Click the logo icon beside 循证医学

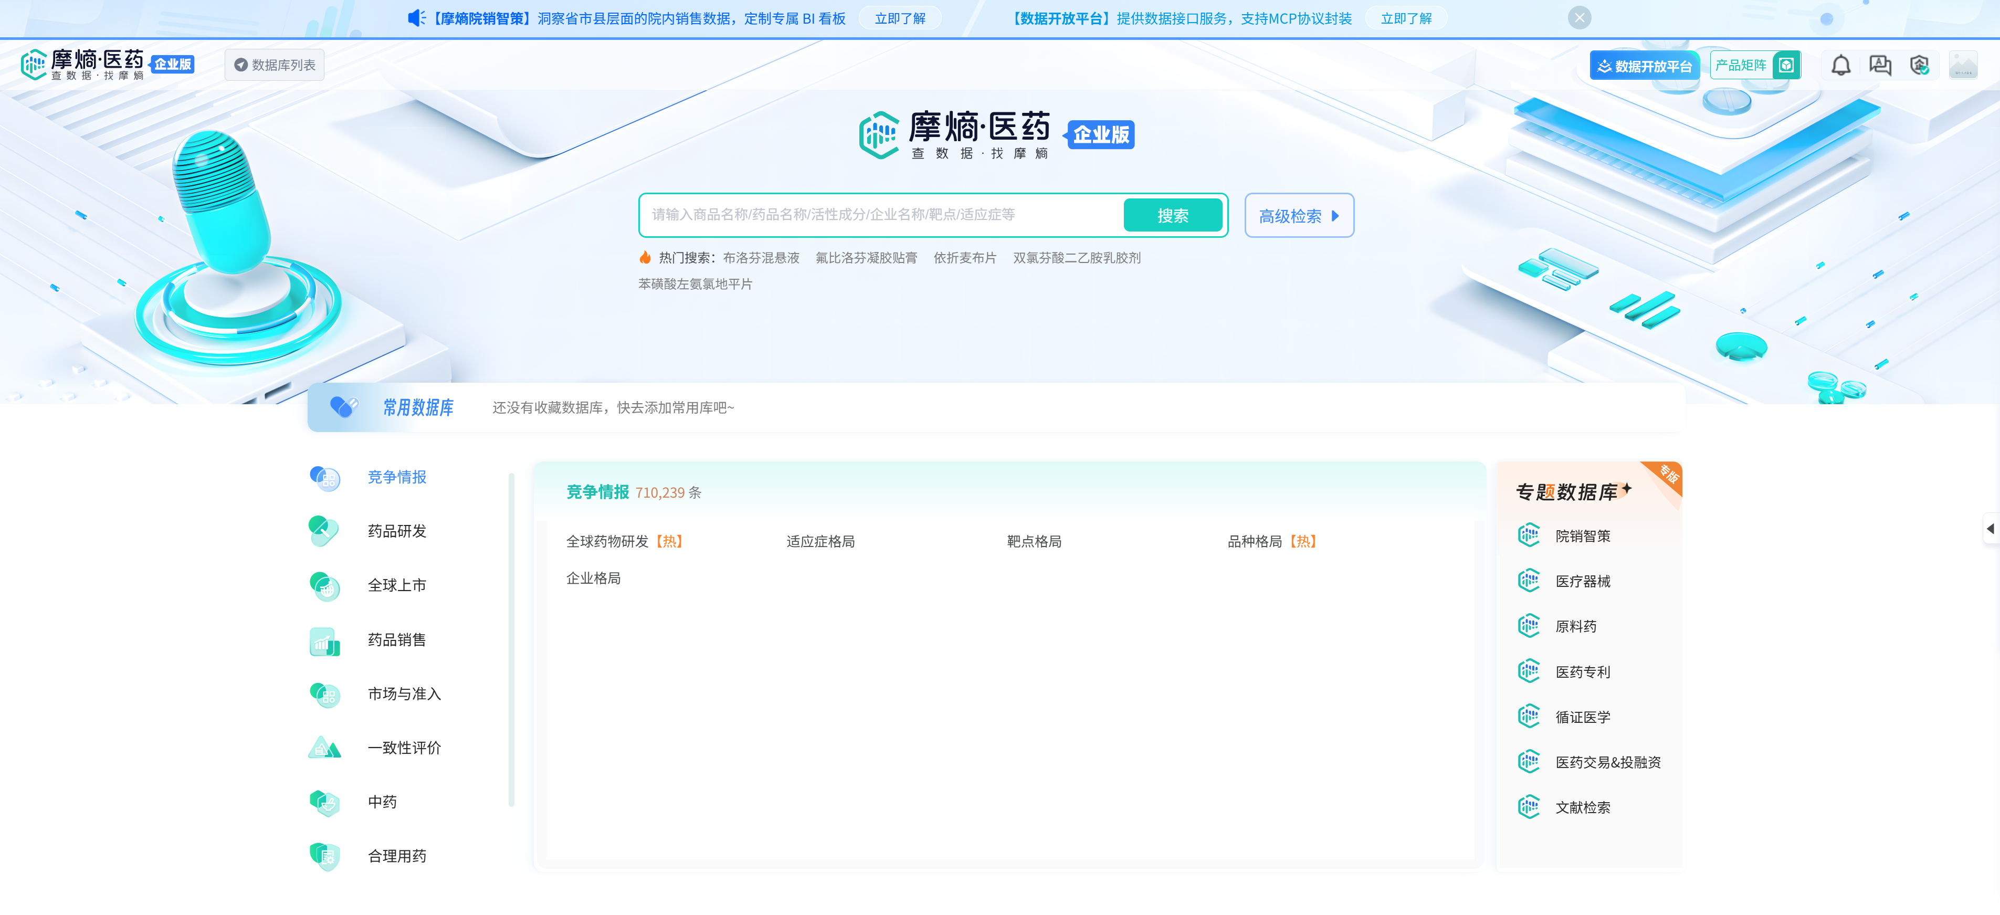pos(1528,716)
